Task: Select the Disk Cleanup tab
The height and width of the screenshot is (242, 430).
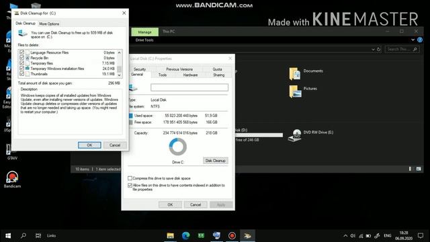Action: 26,24
